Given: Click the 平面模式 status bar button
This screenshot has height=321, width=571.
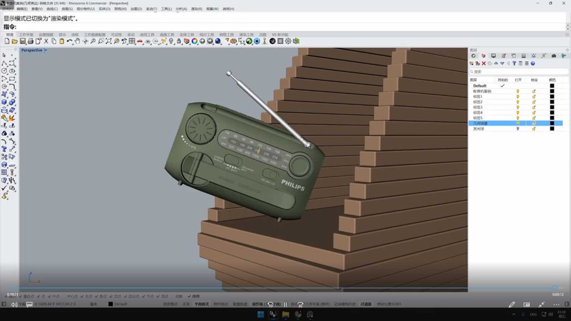Looking at the screenshot, I should (201, 304).
